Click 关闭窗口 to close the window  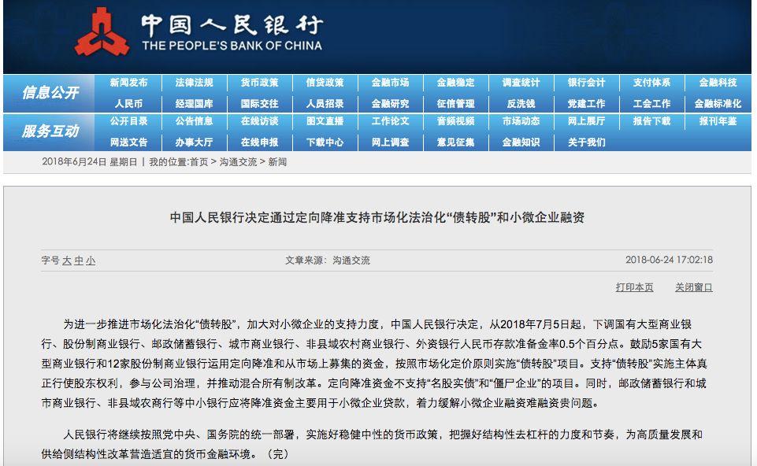(x=694, y=287)
